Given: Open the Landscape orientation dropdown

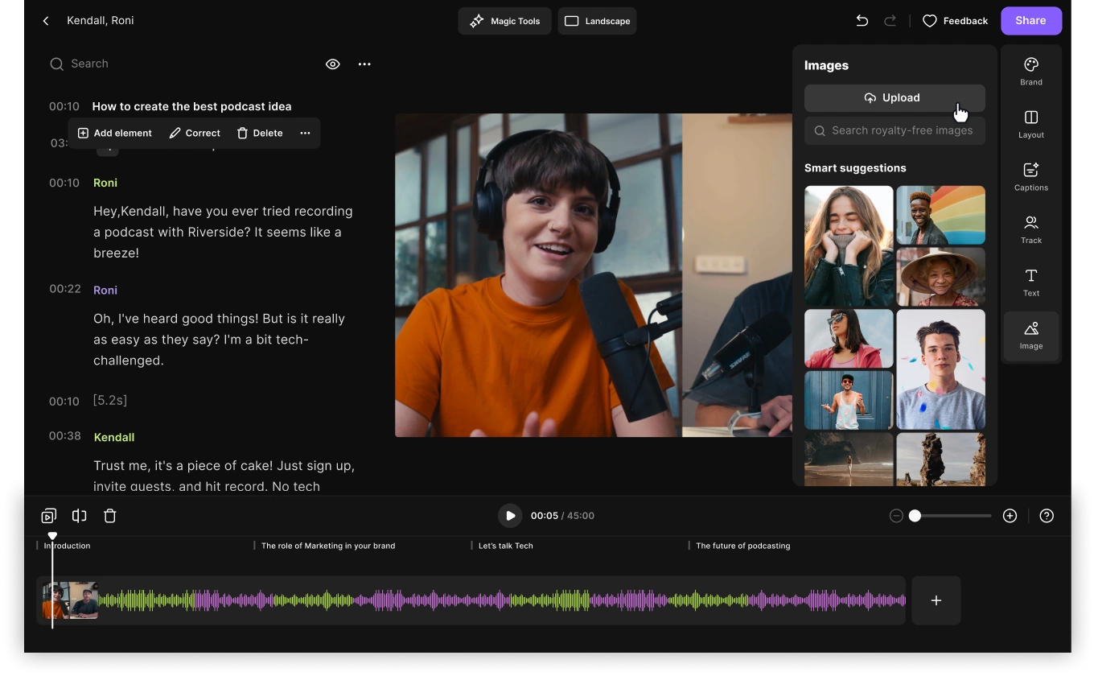Looking at the screenshot, I should (x=597, y=21).
